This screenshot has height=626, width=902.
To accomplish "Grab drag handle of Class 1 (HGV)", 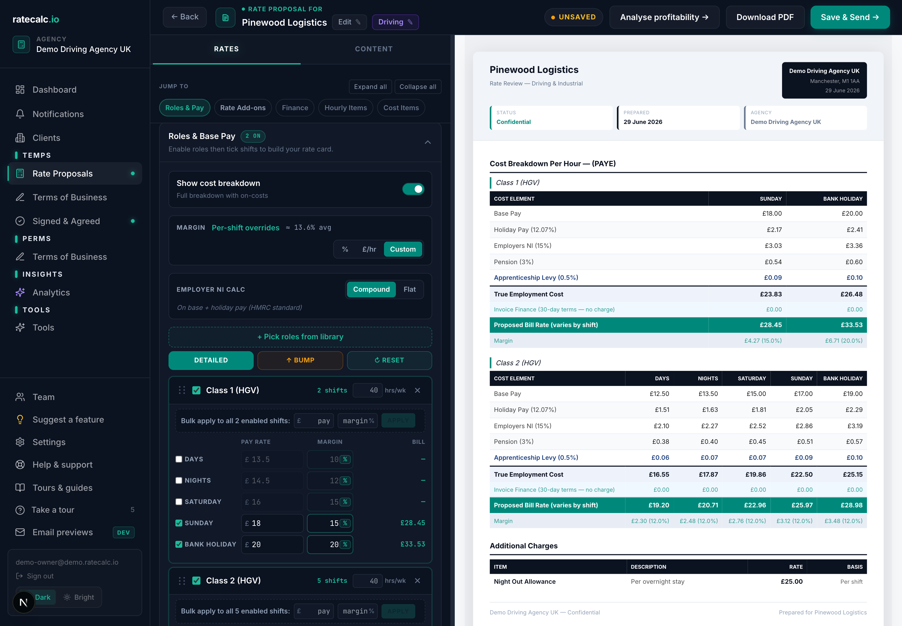I will (x=182, y=390).
